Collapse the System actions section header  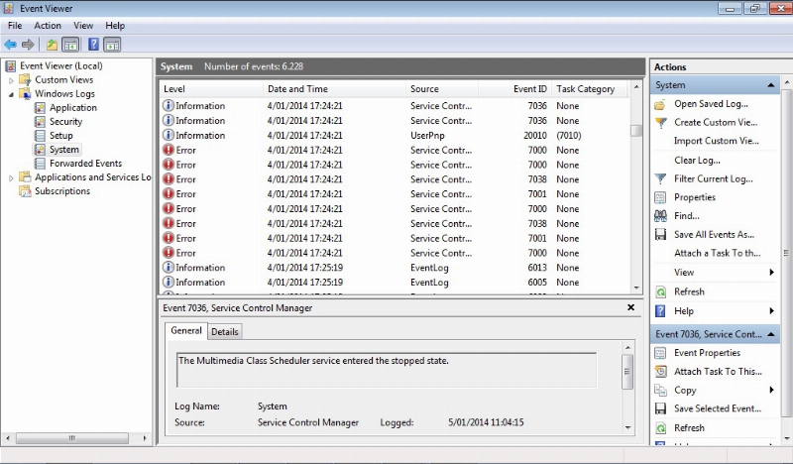click(771, 85)
